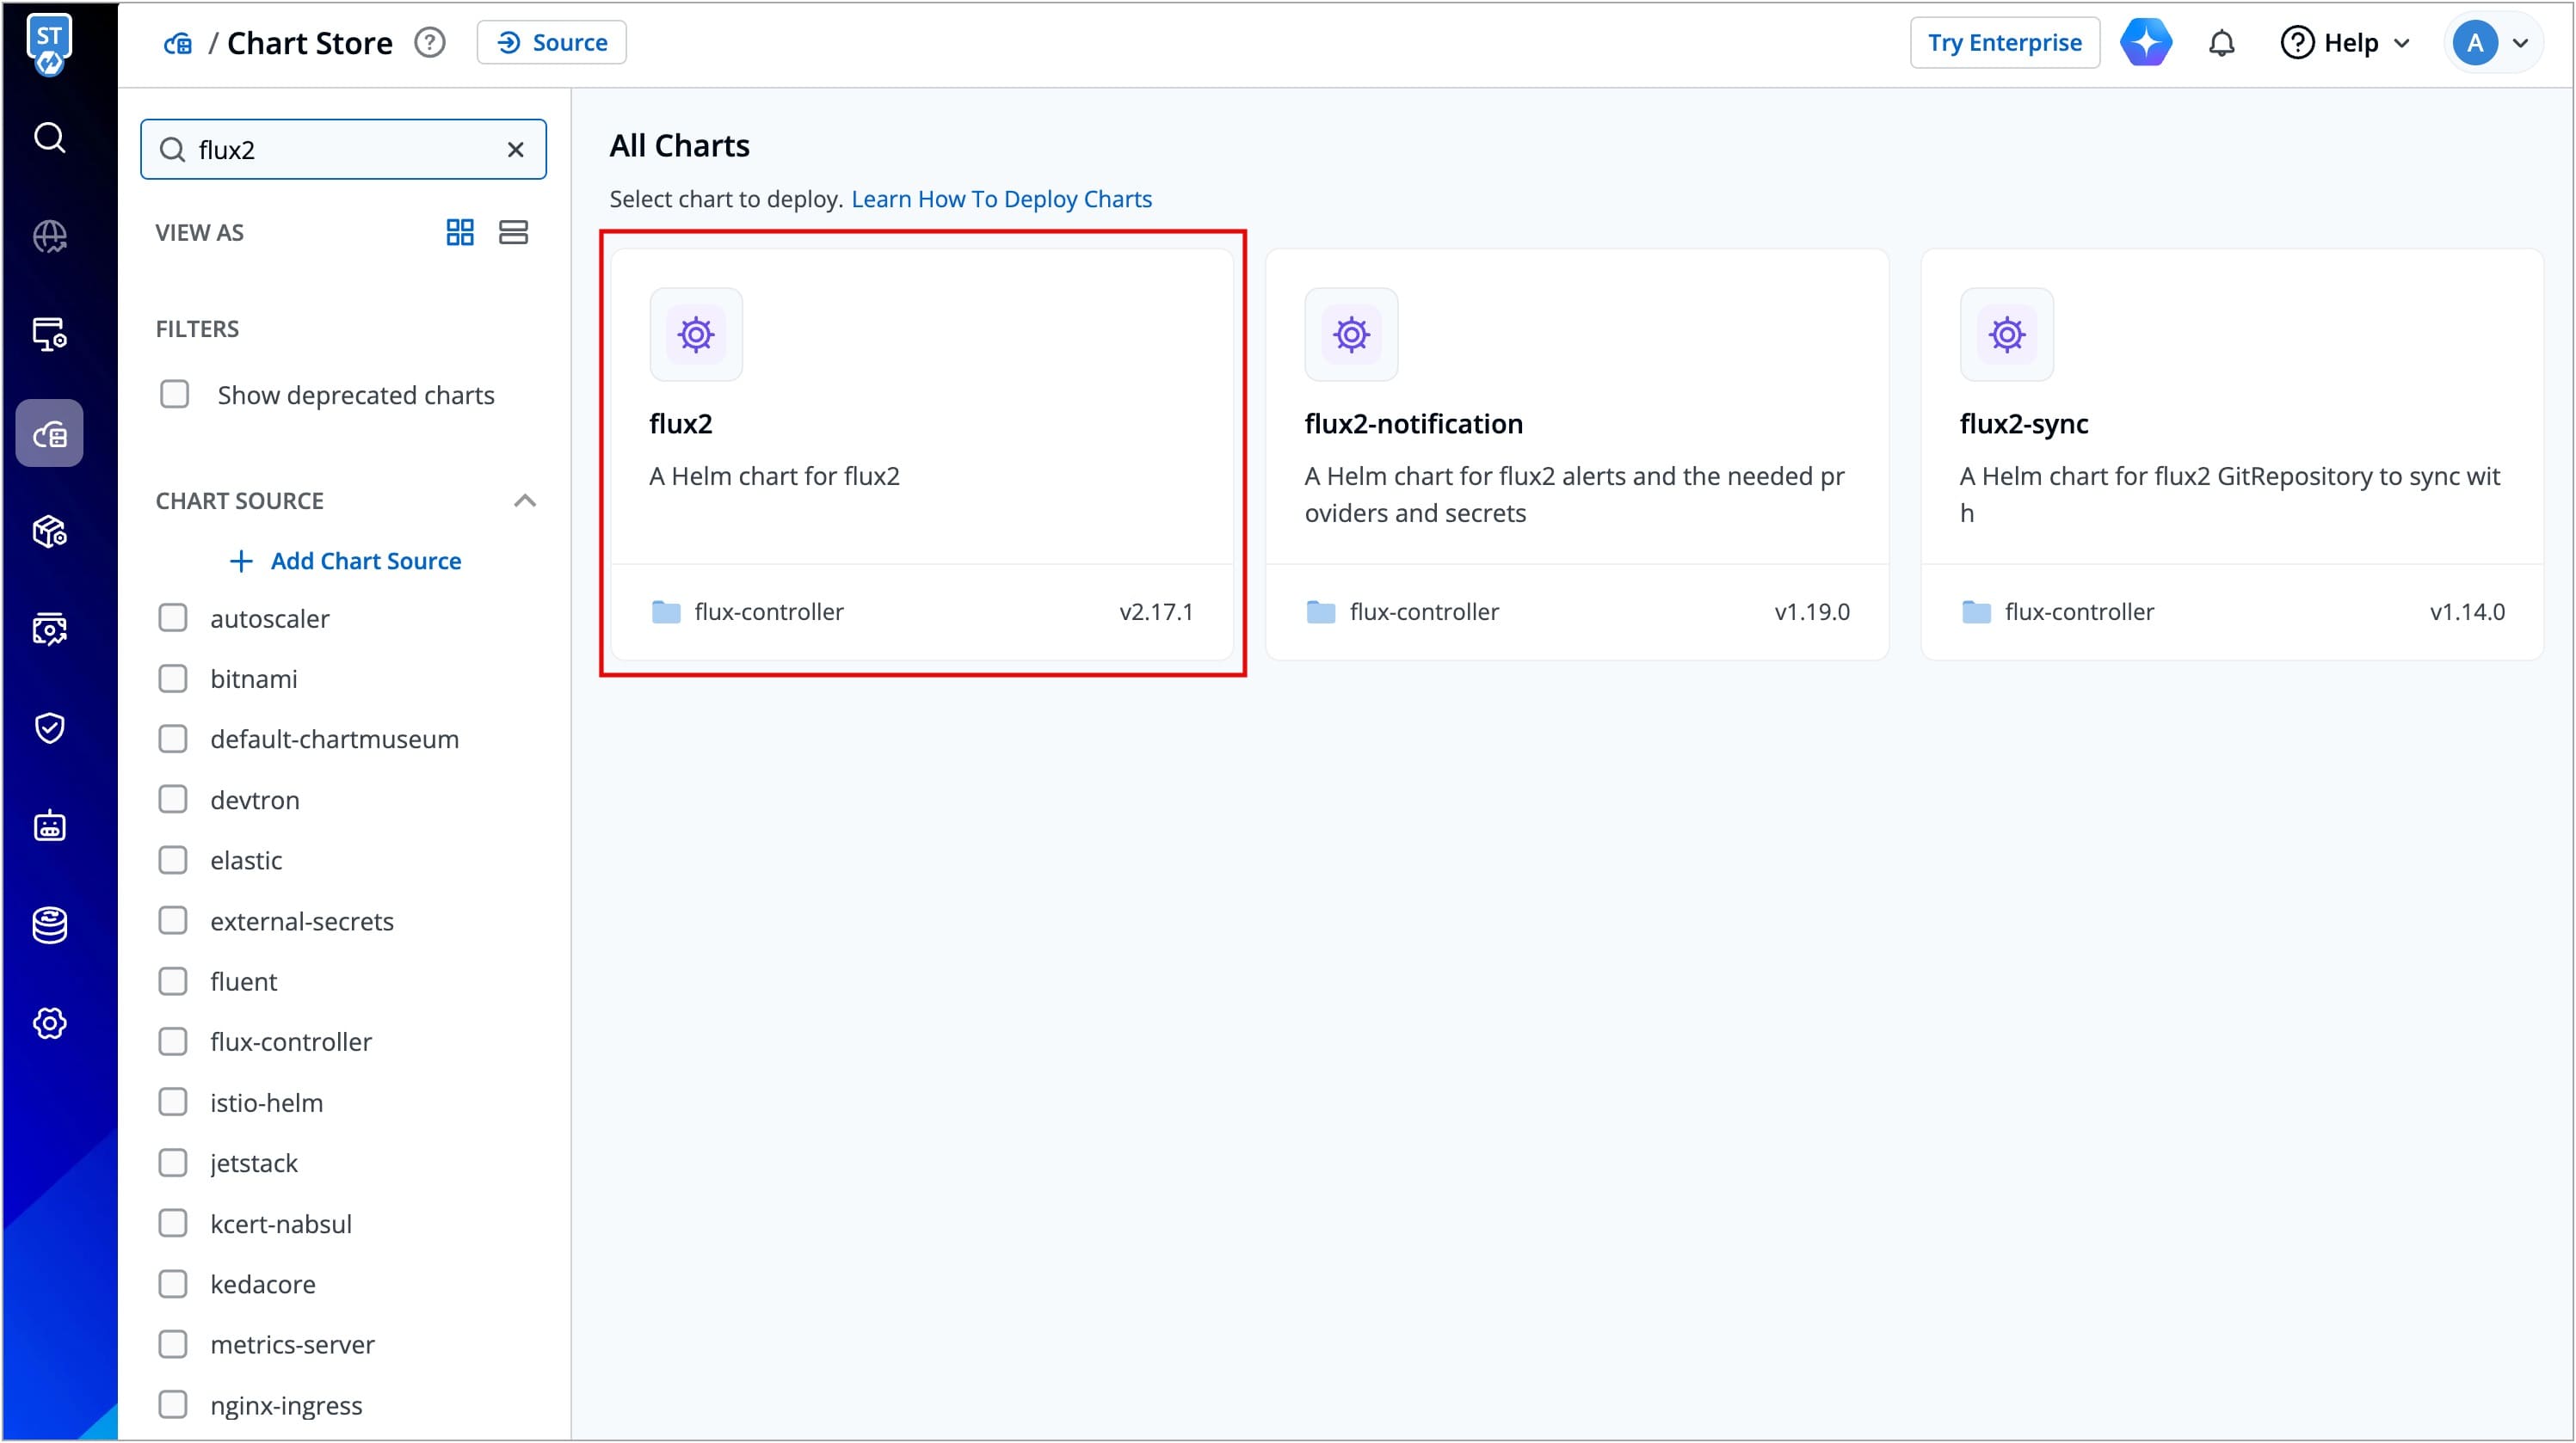The height and width of the screenshot is (1443, 2576).
Task: Click the Chart Store help question icon
Action: pos(430,43)
